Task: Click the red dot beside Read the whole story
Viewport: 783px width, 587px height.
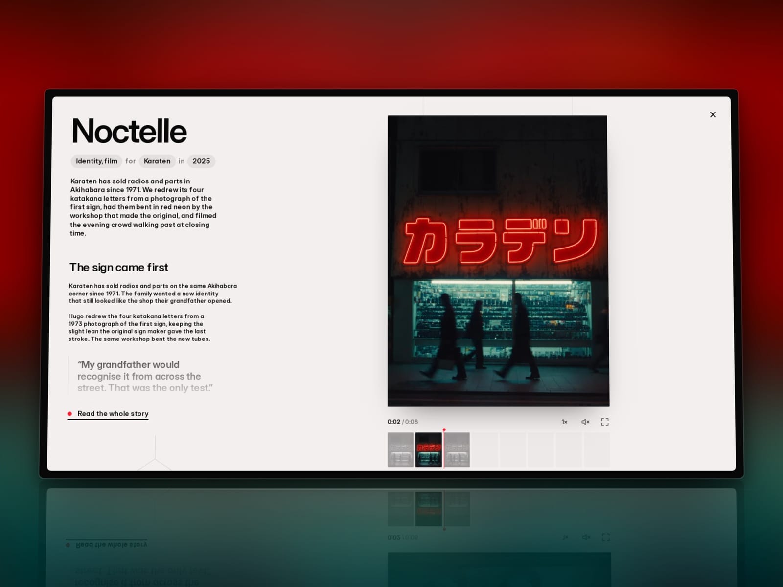Action: click(69, 414)
